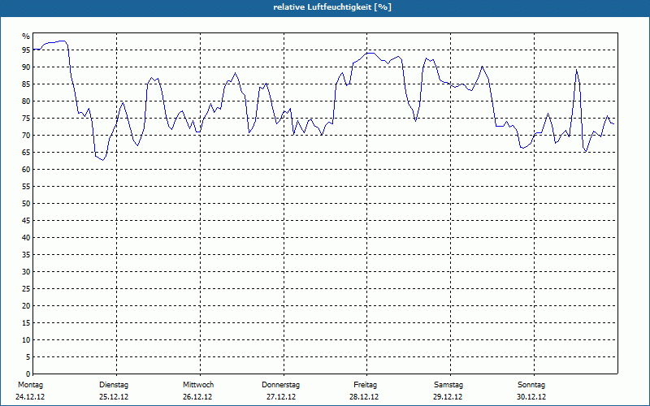Select the y-axis label '95'

tap(26, 50)
